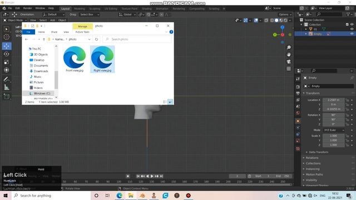Click the Explorer help question mark icon

pos(171,32)
